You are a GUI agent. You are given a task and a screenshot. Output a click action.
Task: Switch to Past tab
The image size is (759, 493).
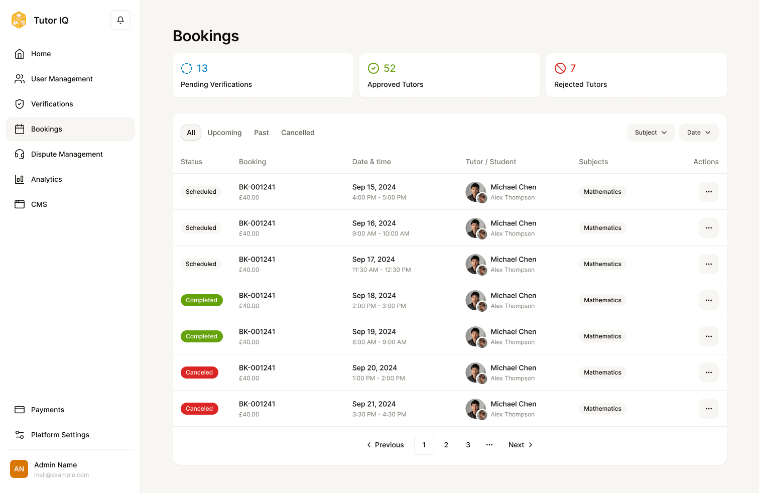click(262, 133)
